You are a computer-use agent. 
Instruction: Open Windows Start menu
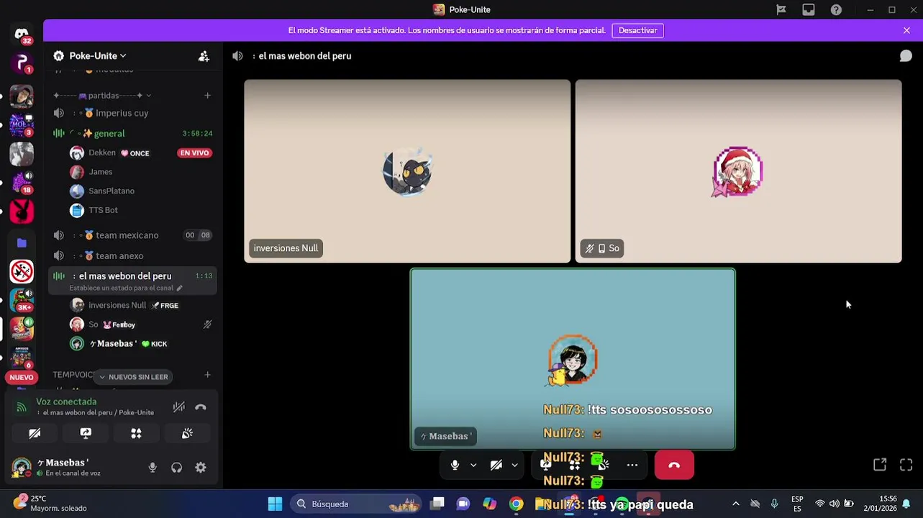tap(275, 504)
